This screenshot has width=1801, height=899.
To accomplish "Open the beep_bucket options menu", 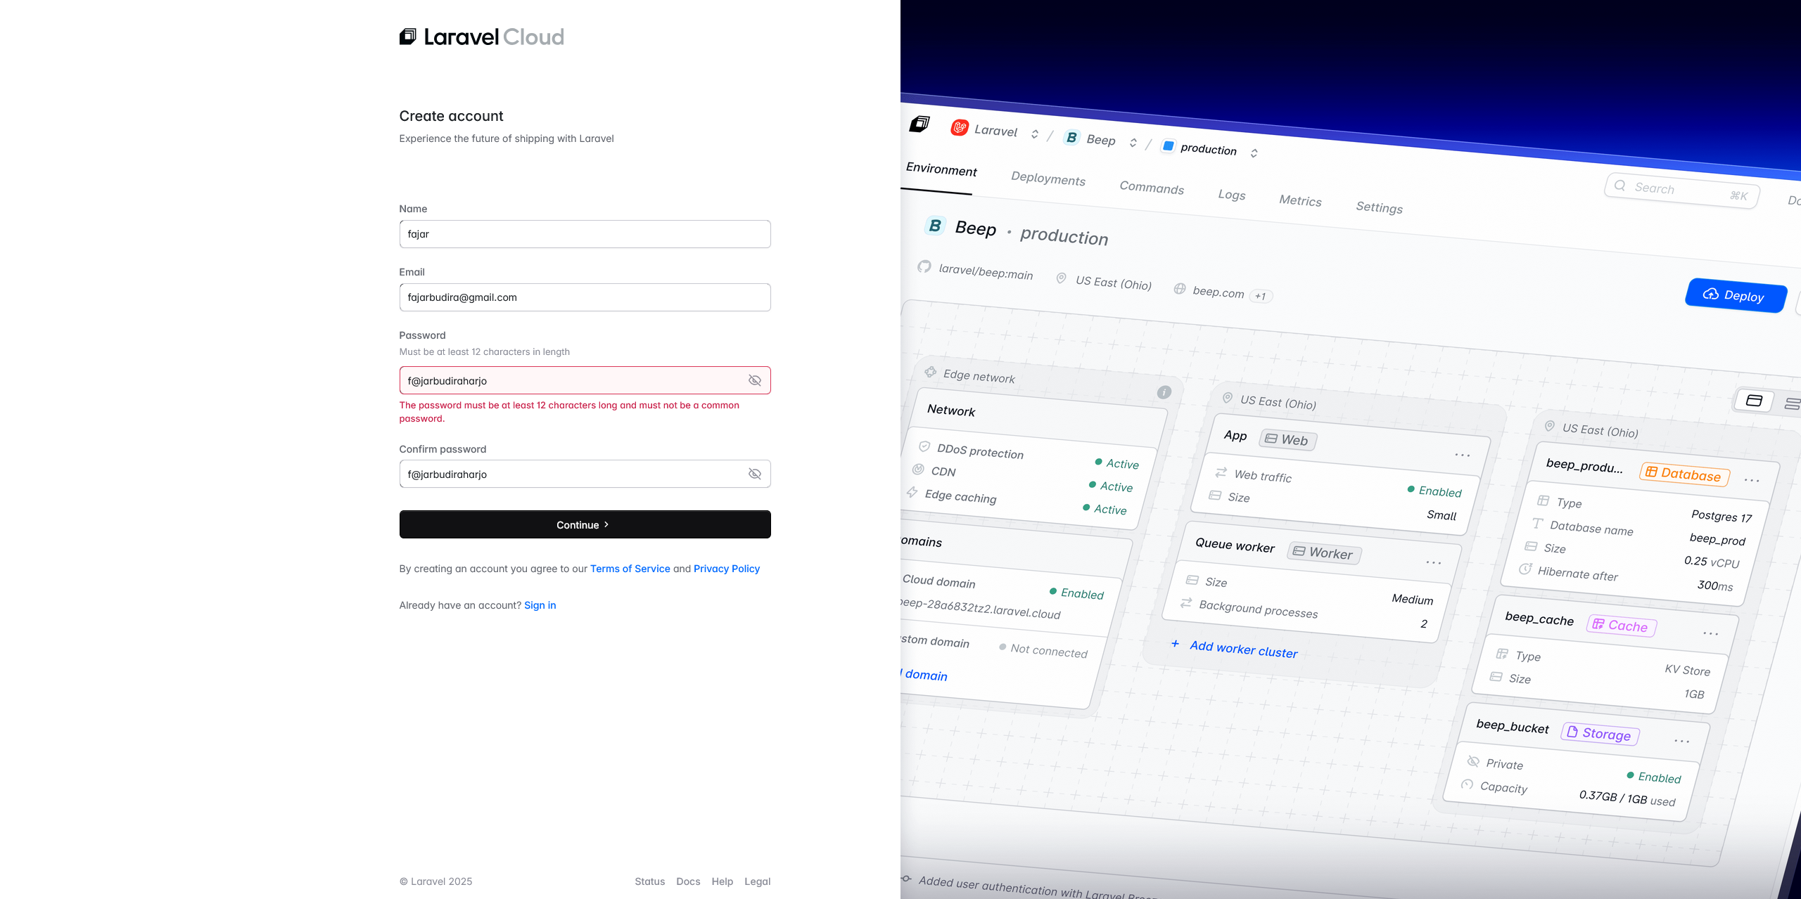I will point(1682,741).
